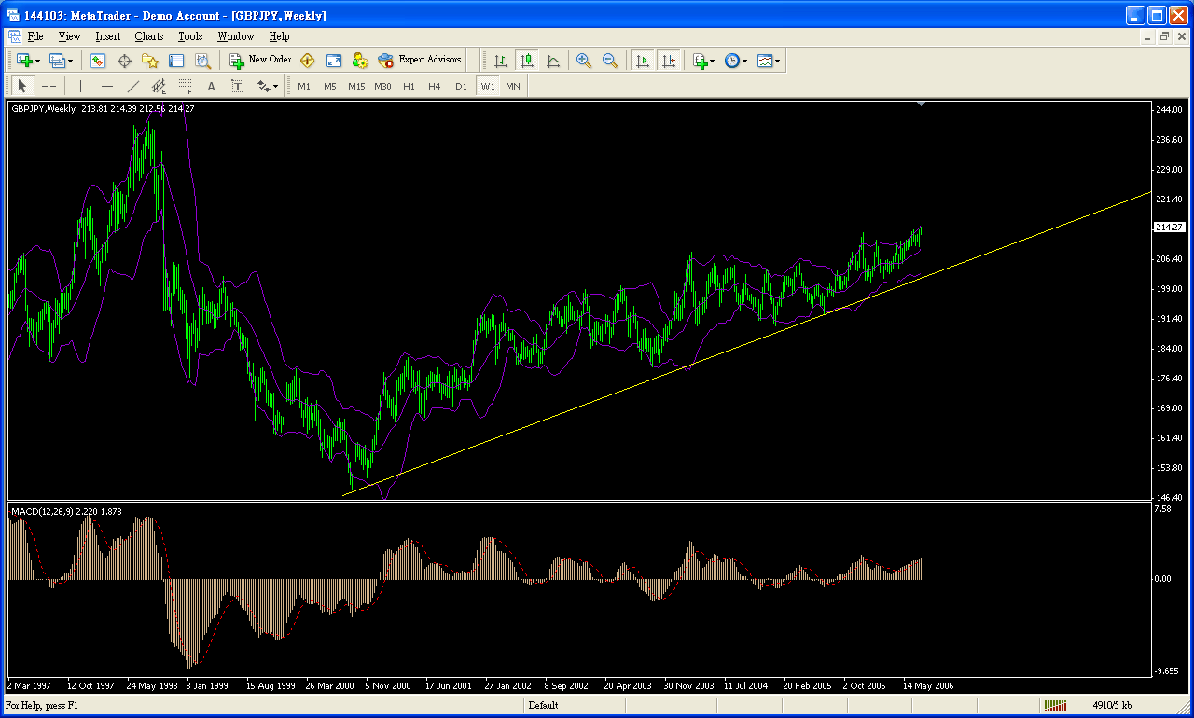Open the Charts menu

point(148,36)
